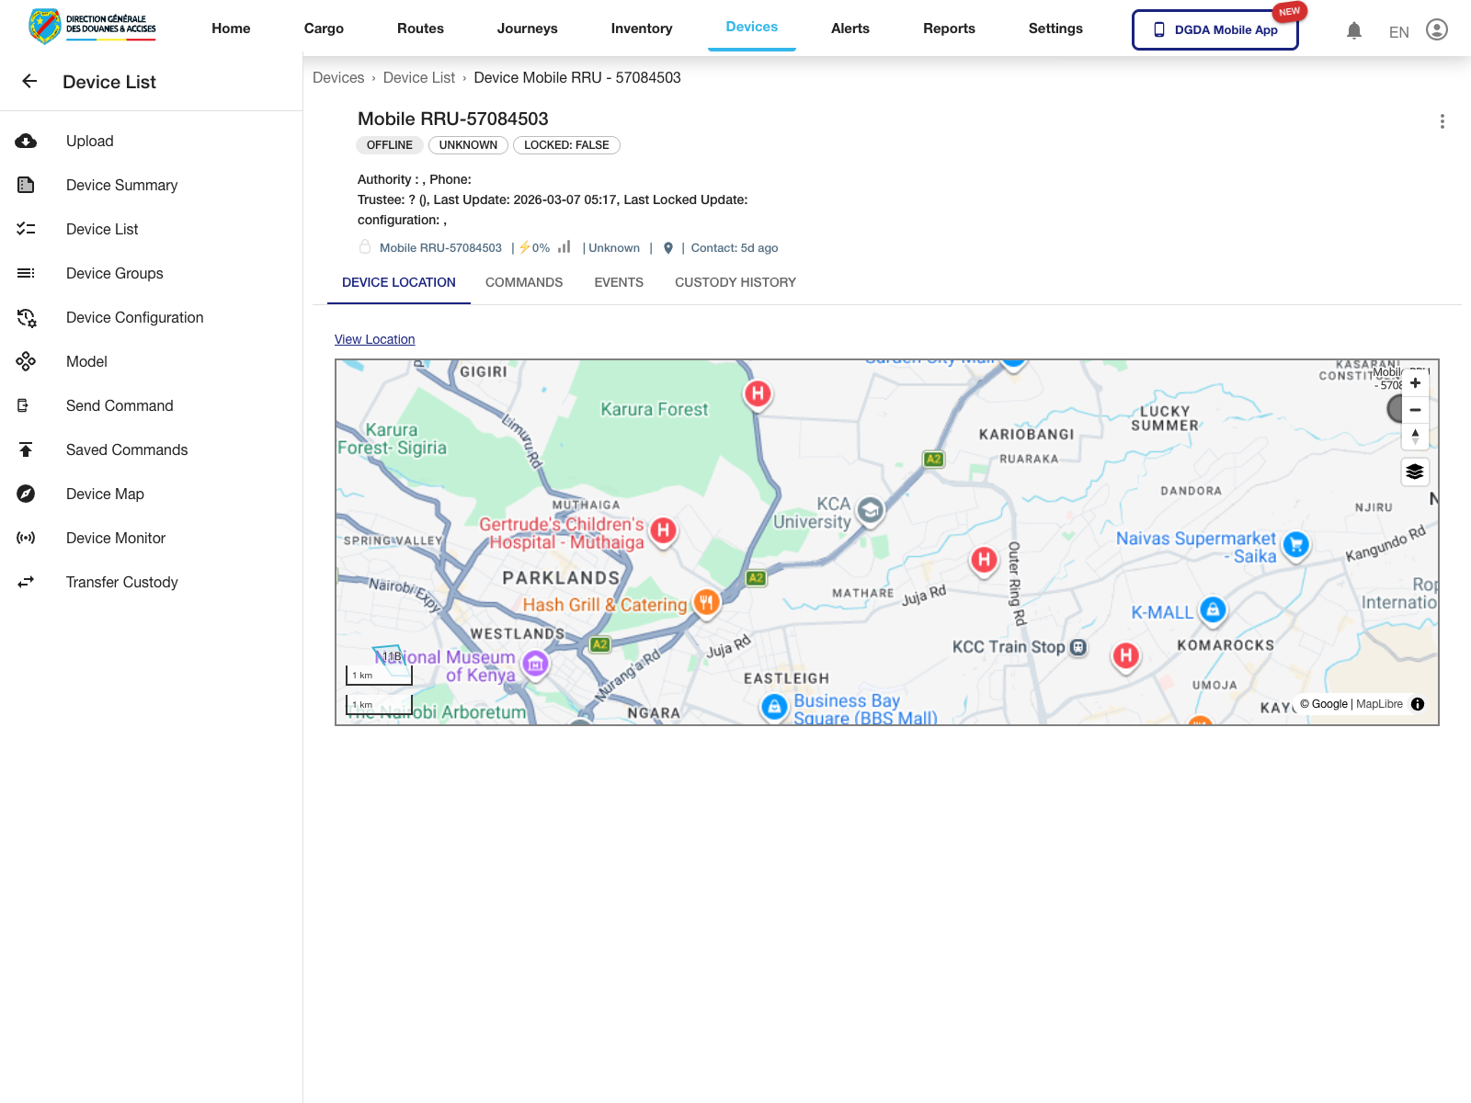
Task: Click the KCA University map marker
Action: (x=870, y=510)
